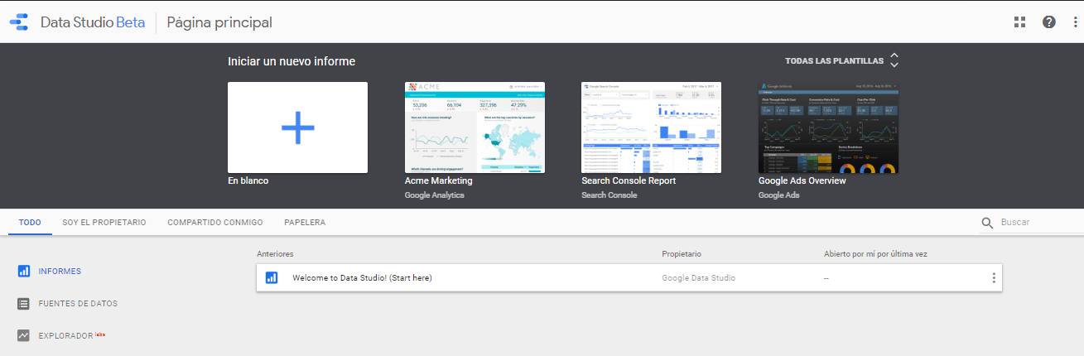The image size is (1084, 356).
Task: Click the Propietario column header
Action: pyautogui.click(x=682, y=253)
